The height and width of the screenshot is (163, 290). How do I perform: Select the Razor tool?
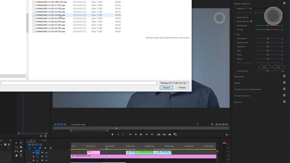coord(21,147)
